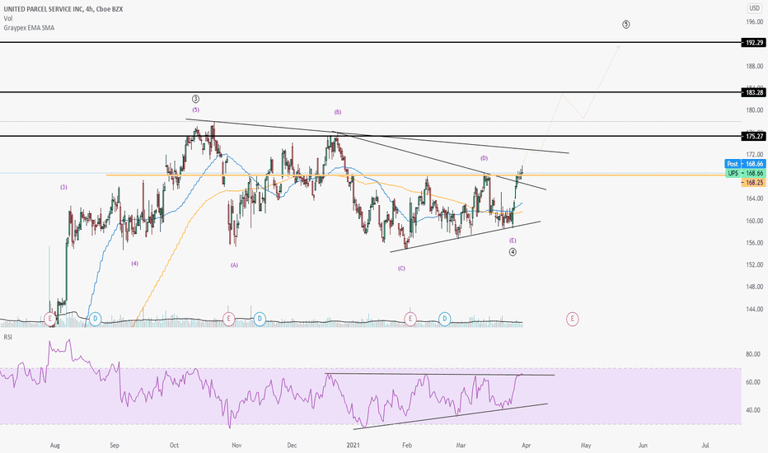Select the purple (5) wave label
This screenshot has width=768, height=453.
coord(195,110)
